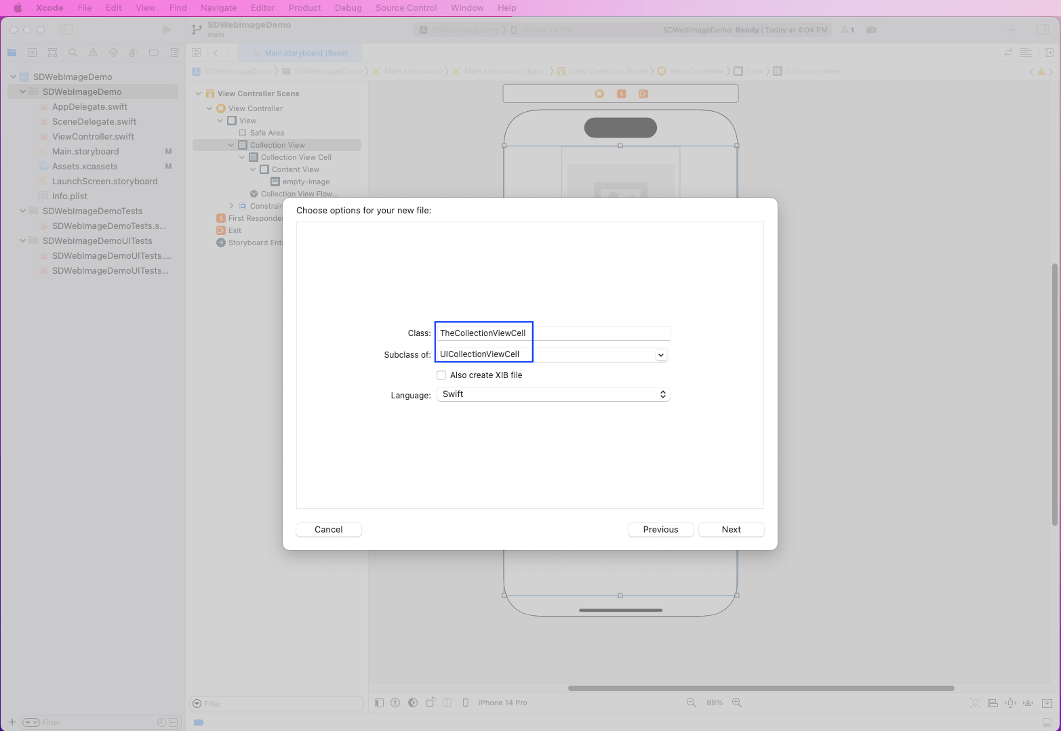This screenshot has width=1061, height=731.
Task: Open the Source Control menu
Action: (x=406, y=8)
